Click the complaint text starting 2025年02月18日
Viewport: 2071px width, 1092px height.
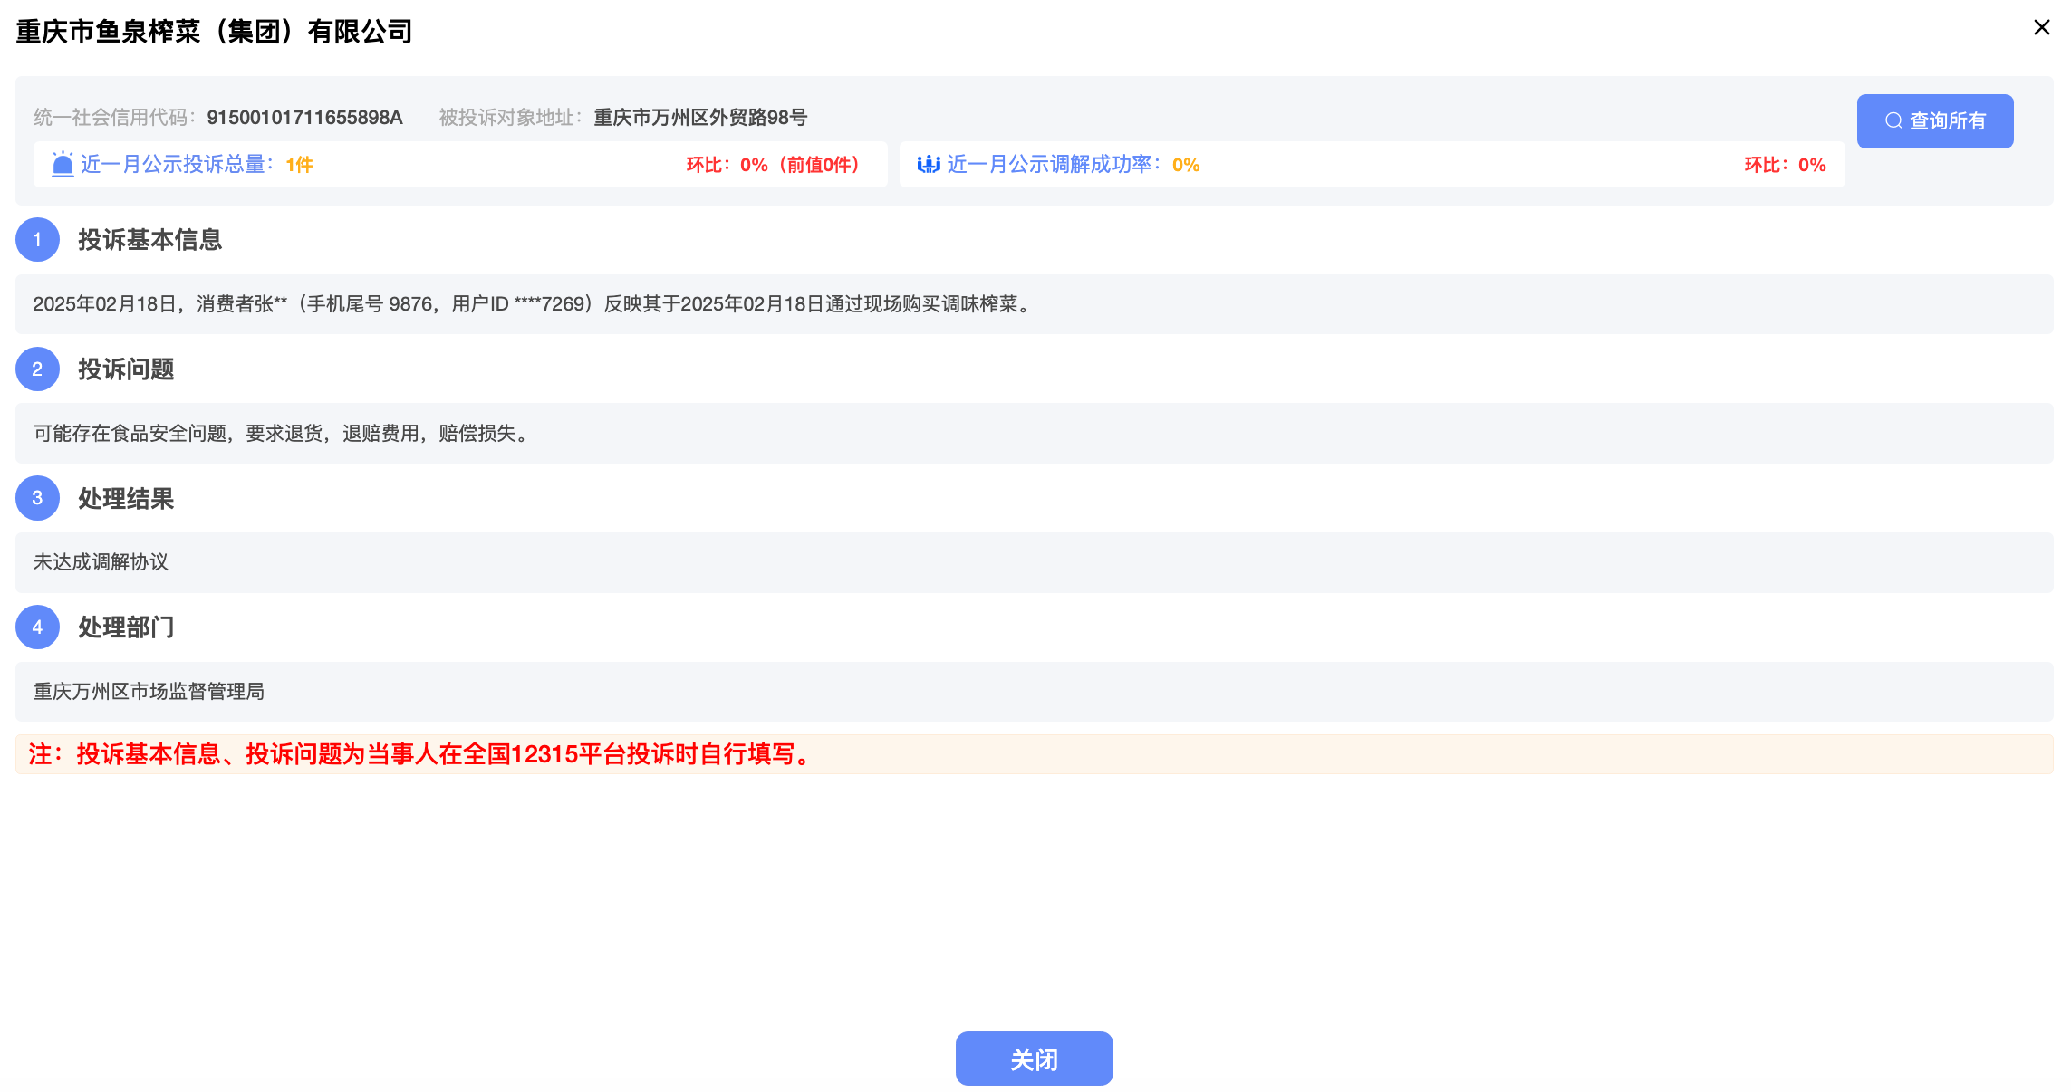pos(534,304)
